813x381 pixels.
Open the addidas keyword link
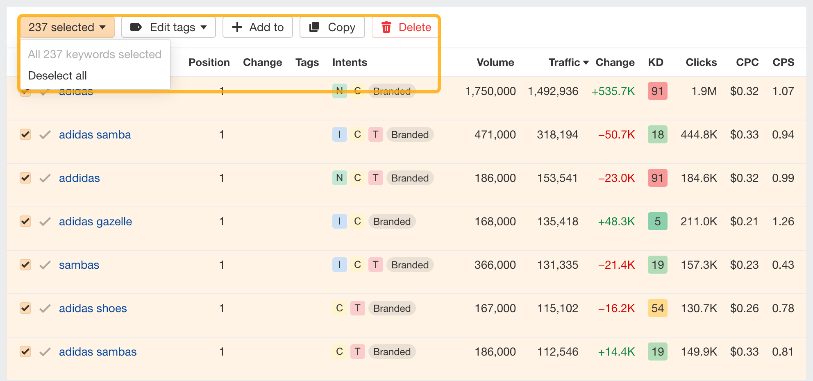point(79,178)
